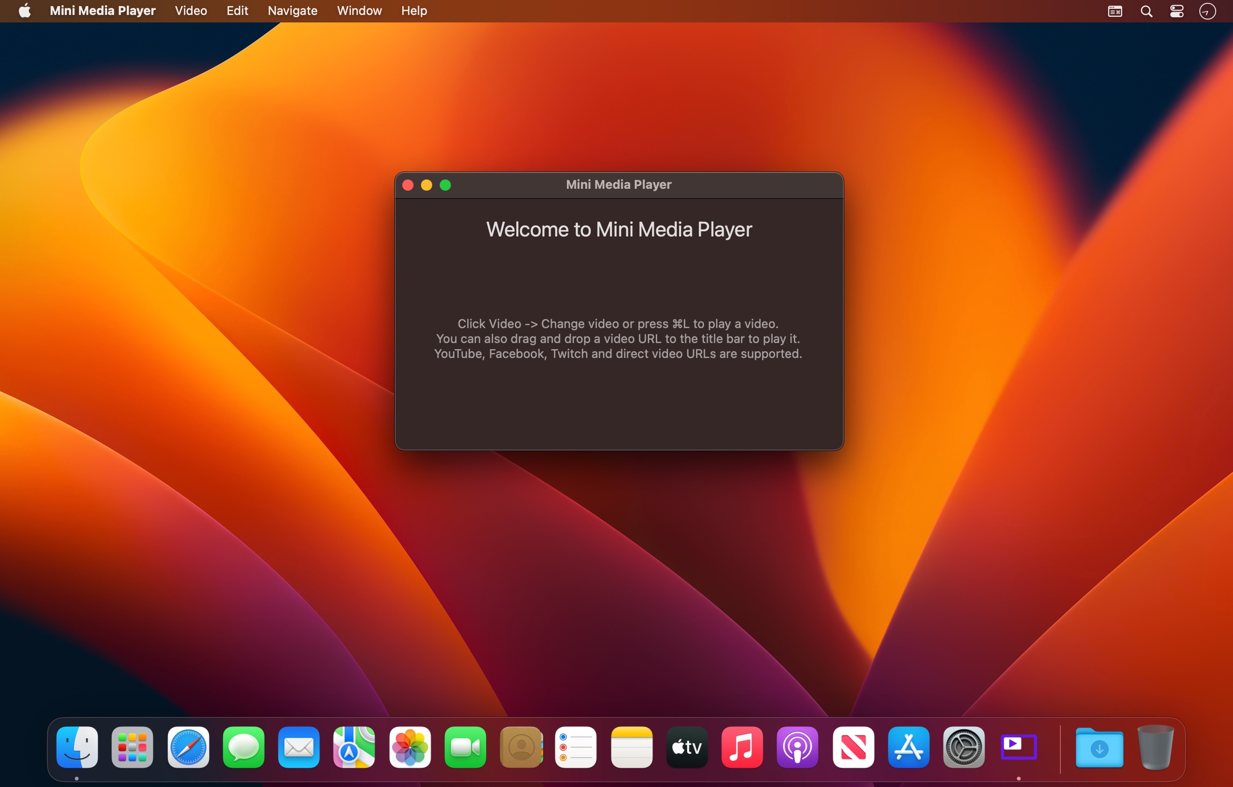This screenshot has width=1233, height=787.
Task: Open Contacts from the Dock
Action: point(521,747)
